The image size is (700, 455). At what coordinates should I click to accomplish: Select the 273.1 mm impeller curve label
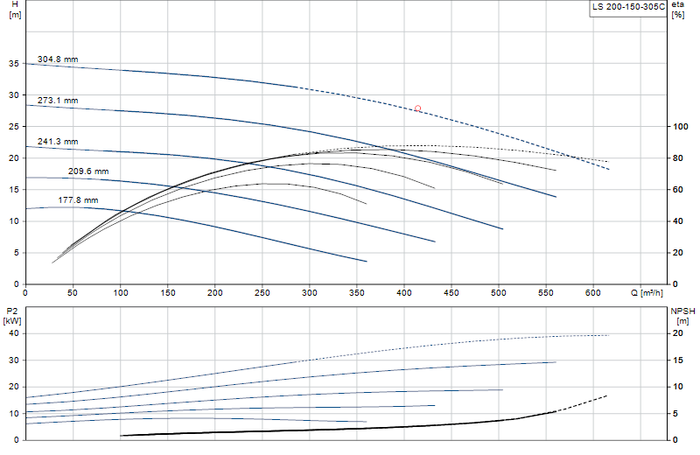tap(58, 100)
